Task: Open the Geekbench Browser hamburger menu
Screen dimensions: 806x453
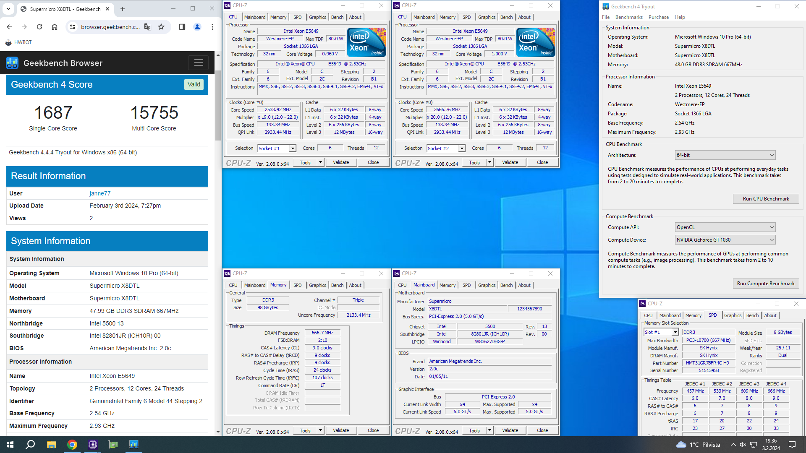Action: (199, 63)
